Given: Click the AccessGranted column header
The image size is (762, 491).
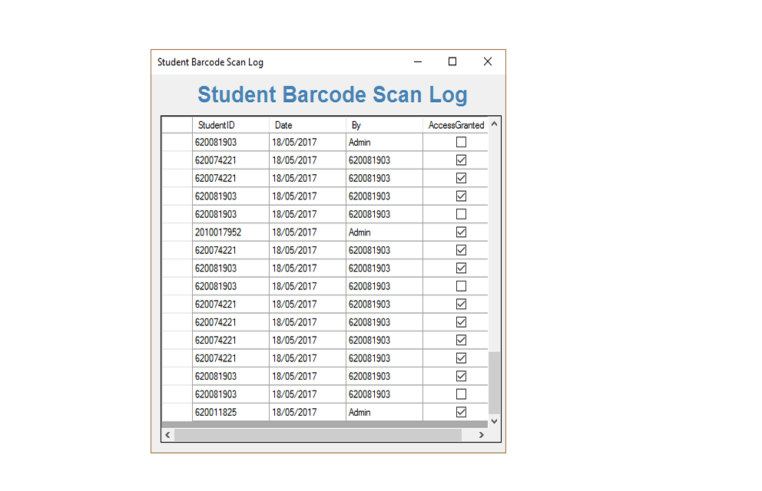Looking at the screenshot, I should coord(456,125).
